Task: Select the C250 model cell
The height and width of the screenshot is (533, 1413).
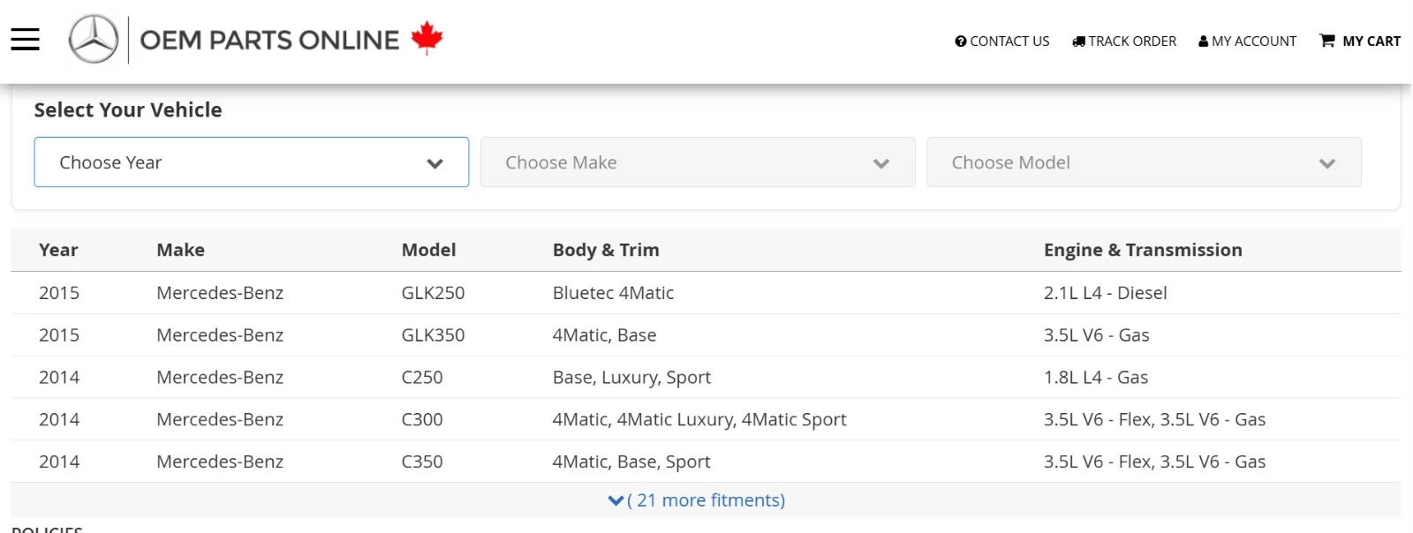Action: click(422, 378)
